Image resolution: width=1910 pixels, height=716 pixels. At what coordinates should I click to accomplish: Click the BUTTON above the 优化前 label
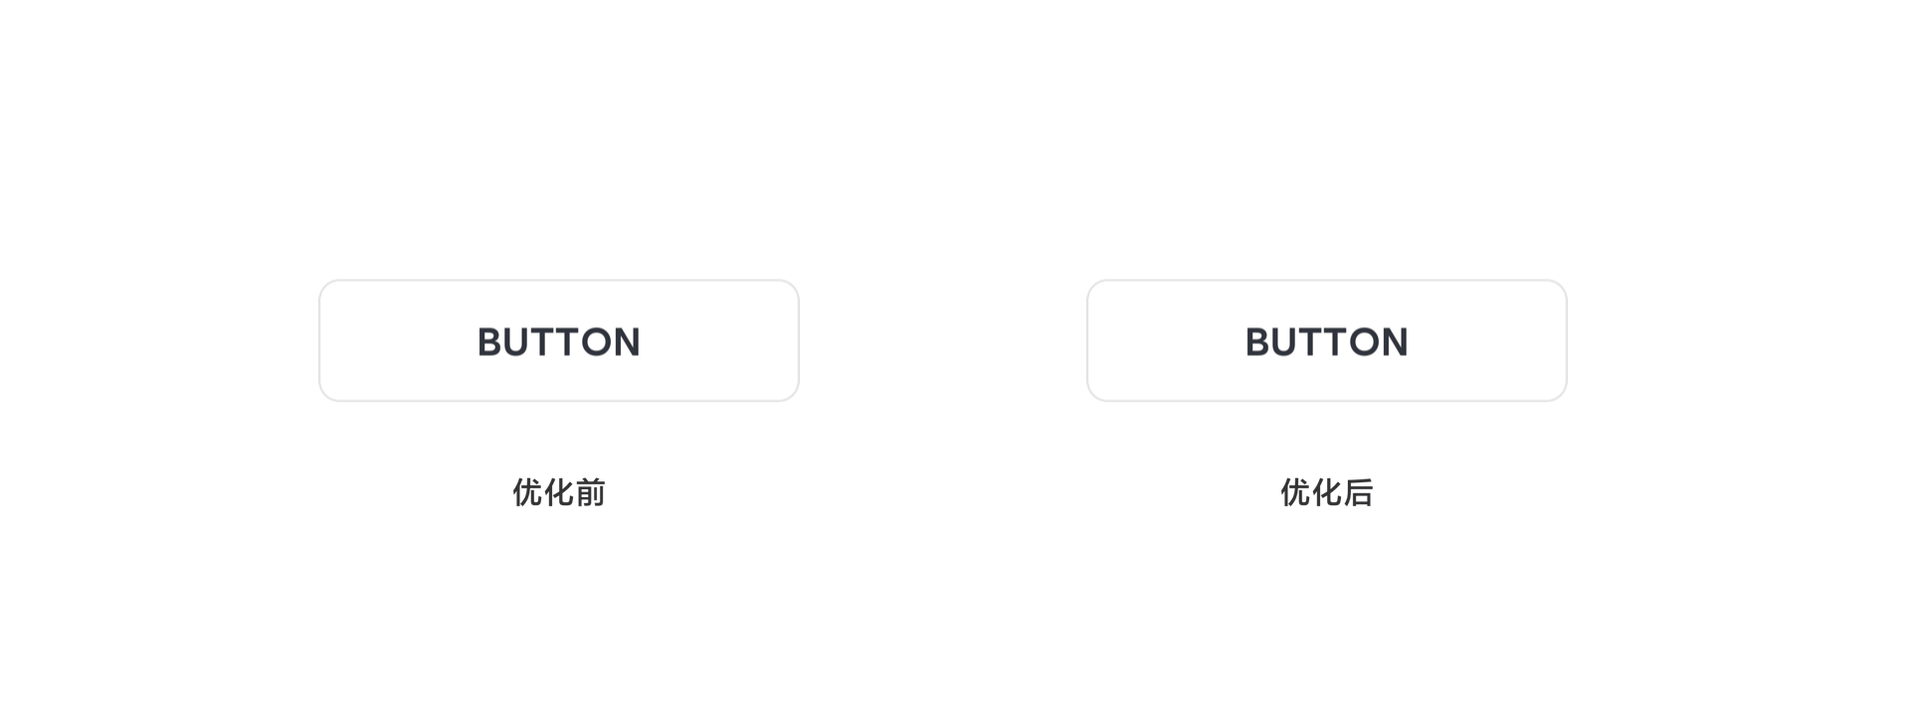558,341
